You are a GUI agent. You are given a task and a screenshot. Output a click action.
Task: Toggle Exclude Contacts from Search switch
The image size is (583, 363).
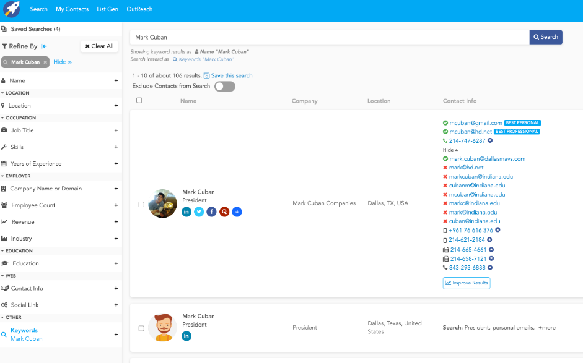pos(224,87)
